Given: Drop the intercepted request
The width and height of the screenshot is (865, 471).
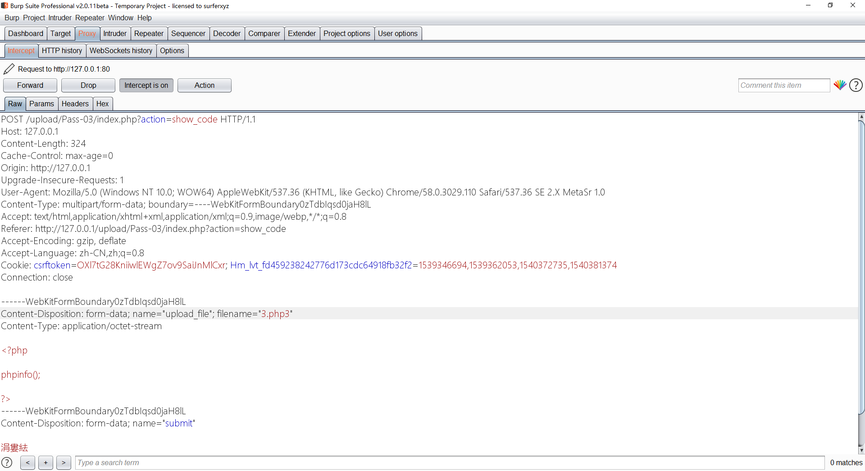Looking at the screenshot, I should [x=88, y=85].
